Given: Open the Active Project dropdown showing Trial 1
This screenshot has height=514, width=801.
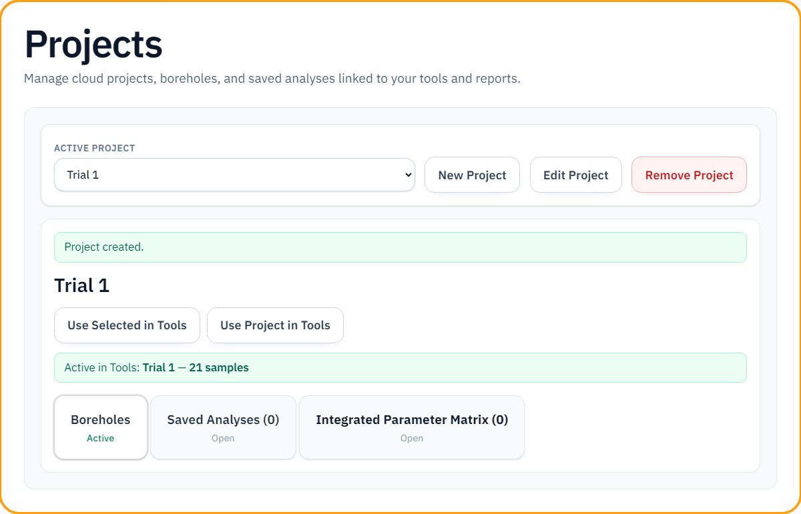Looking at the screenshot, I should [x=234, y=175].
